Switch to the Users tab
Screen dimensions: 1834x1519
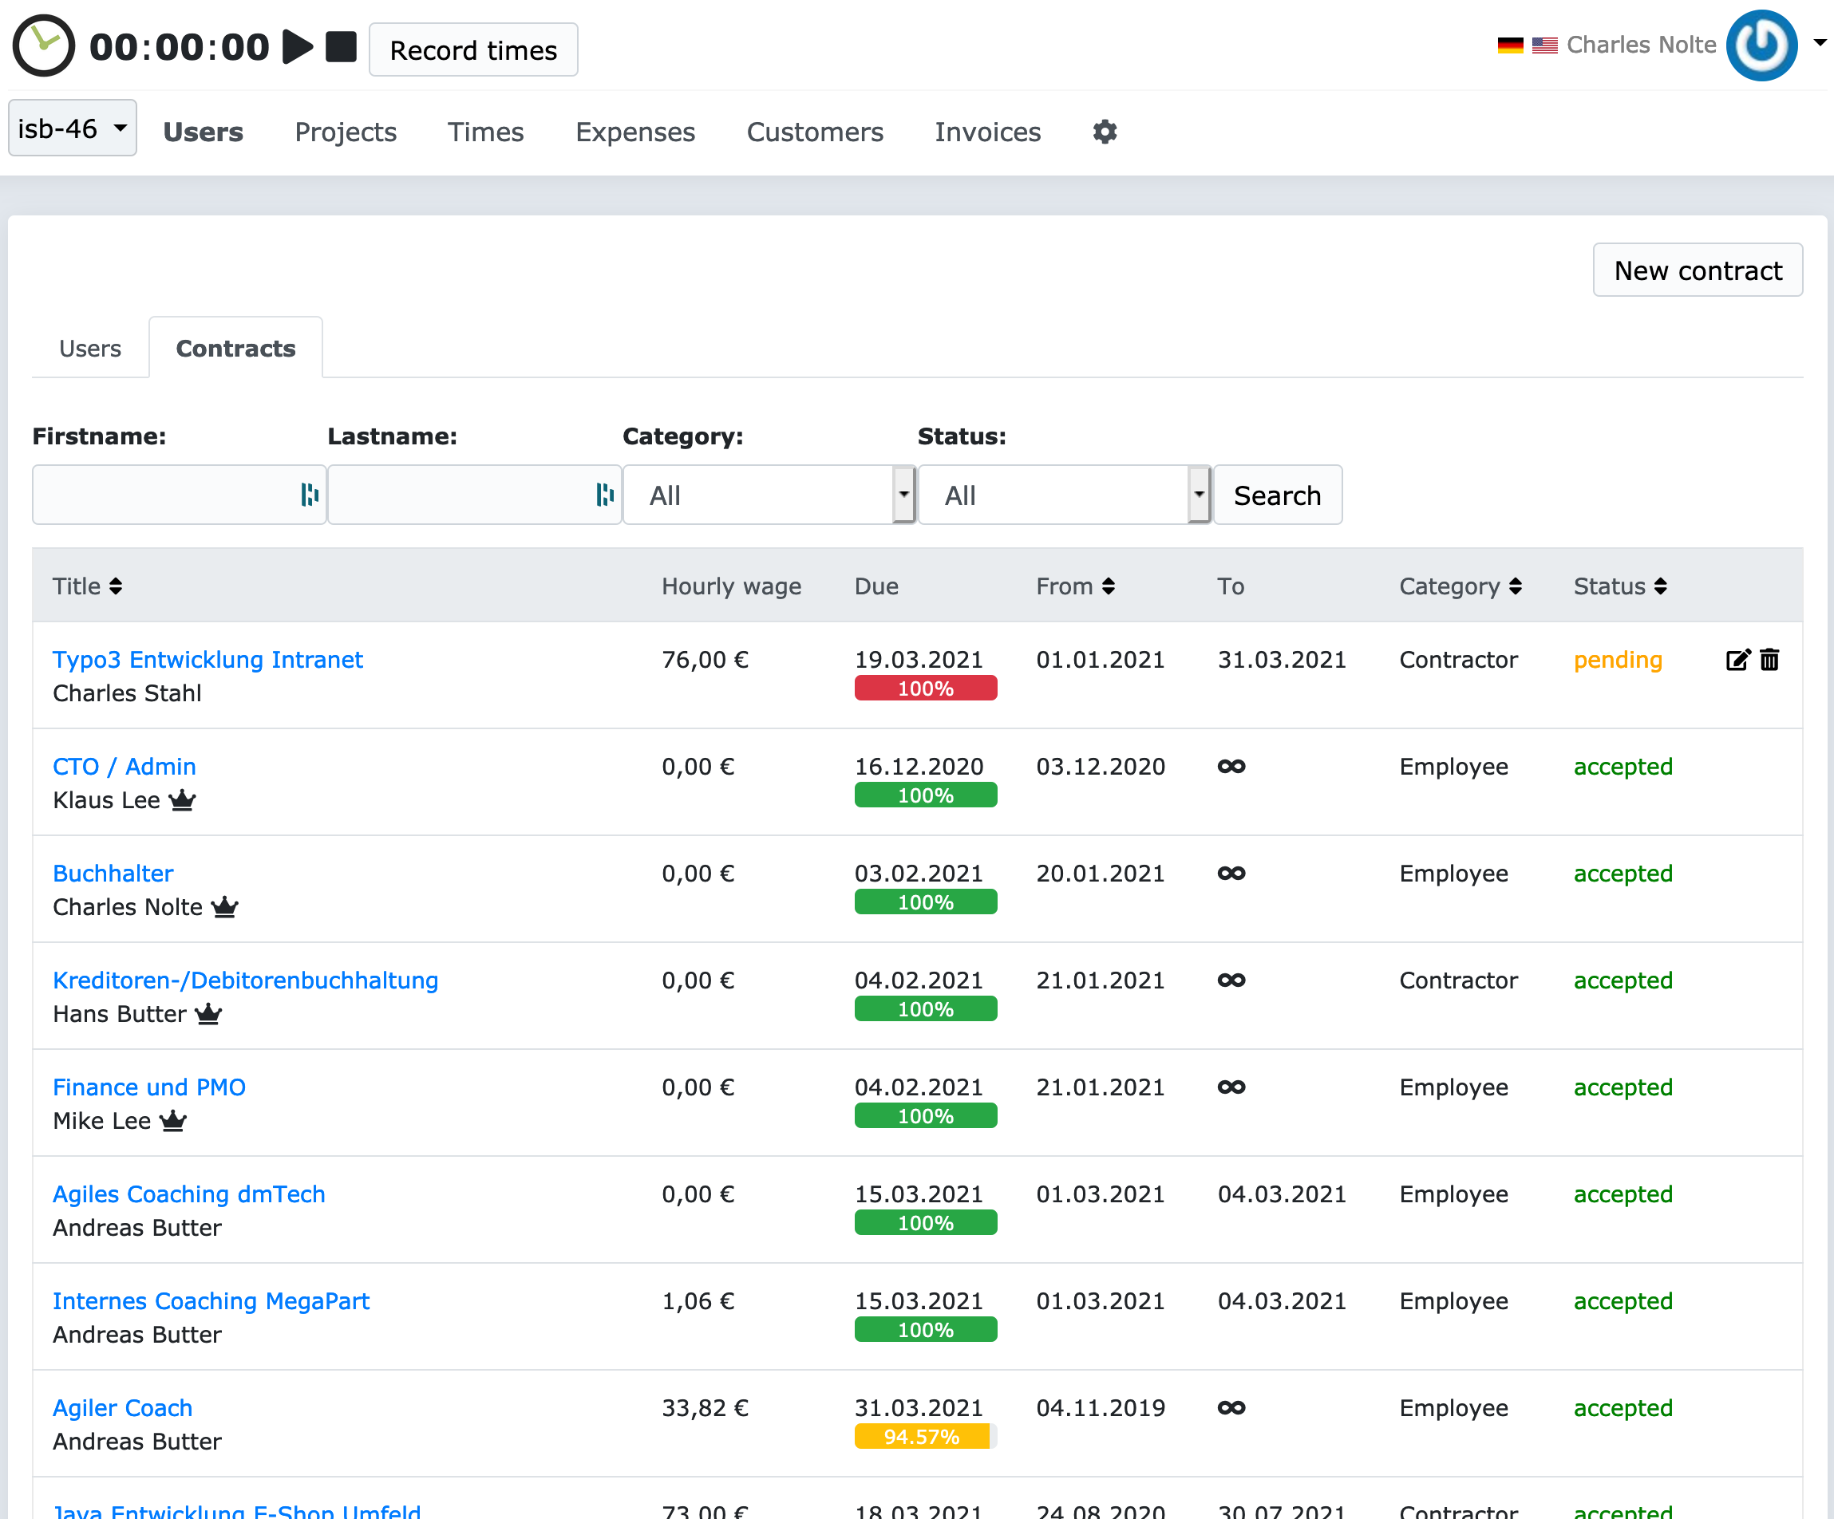tap(90, 349)
